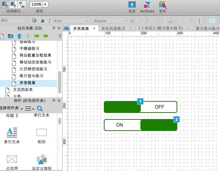Screen dimensions: 220x171
Task: Select the 中继器练习 page
Action: click(29, 49)
